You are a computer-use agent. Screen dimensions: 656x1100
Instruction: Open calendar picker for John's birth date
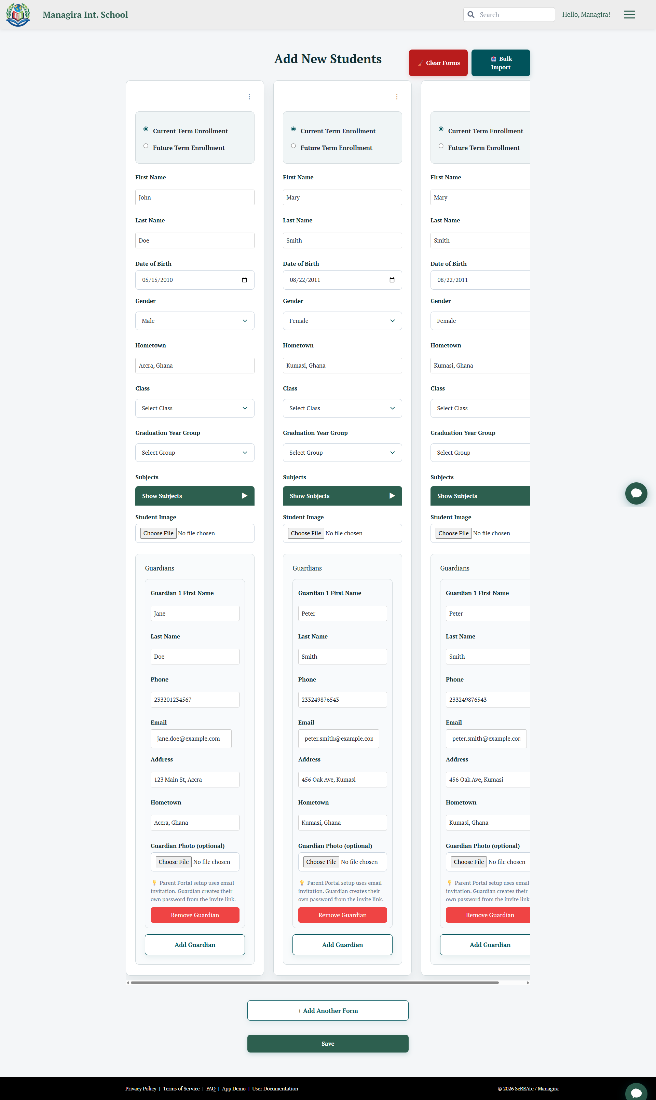[244, 280]
